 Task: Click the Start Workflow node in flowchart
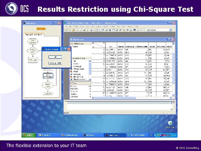tap(33, 41)
